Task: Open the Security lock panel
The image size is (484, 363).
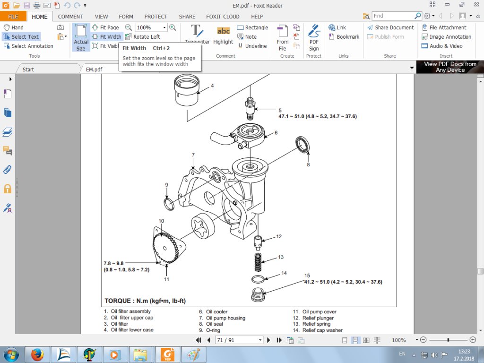Action: (x=8, y=189)
